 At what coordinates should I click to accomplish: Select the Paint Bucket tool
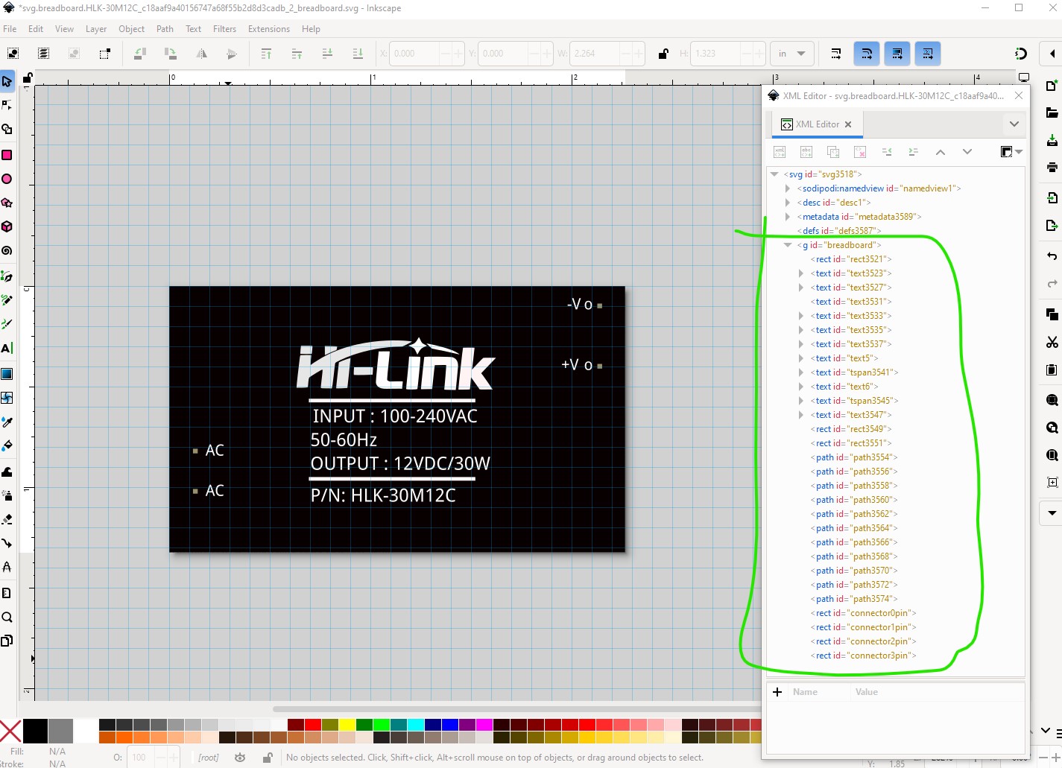tap(7, 445)
